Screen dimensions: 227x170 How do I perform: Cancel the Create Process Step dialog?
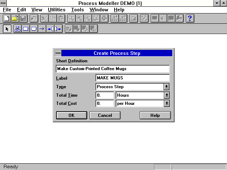105,115
